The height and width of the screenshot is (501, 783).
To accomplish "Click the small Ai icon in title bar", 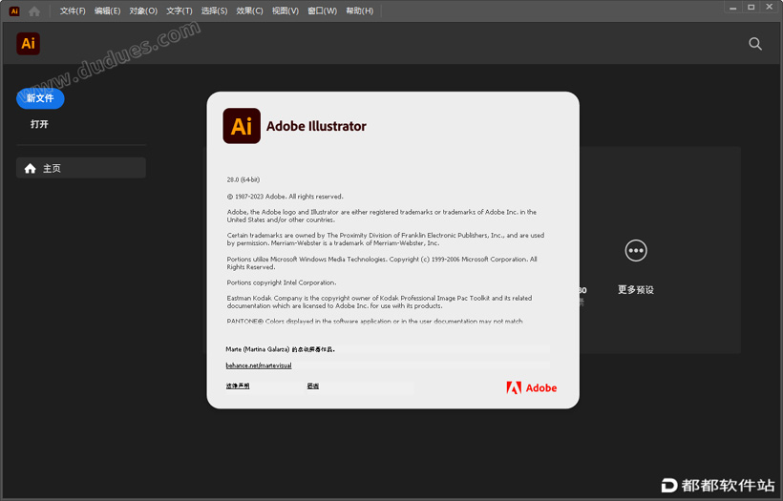I will tap(14, 11).
